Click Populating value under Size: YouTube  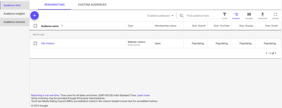223,43
